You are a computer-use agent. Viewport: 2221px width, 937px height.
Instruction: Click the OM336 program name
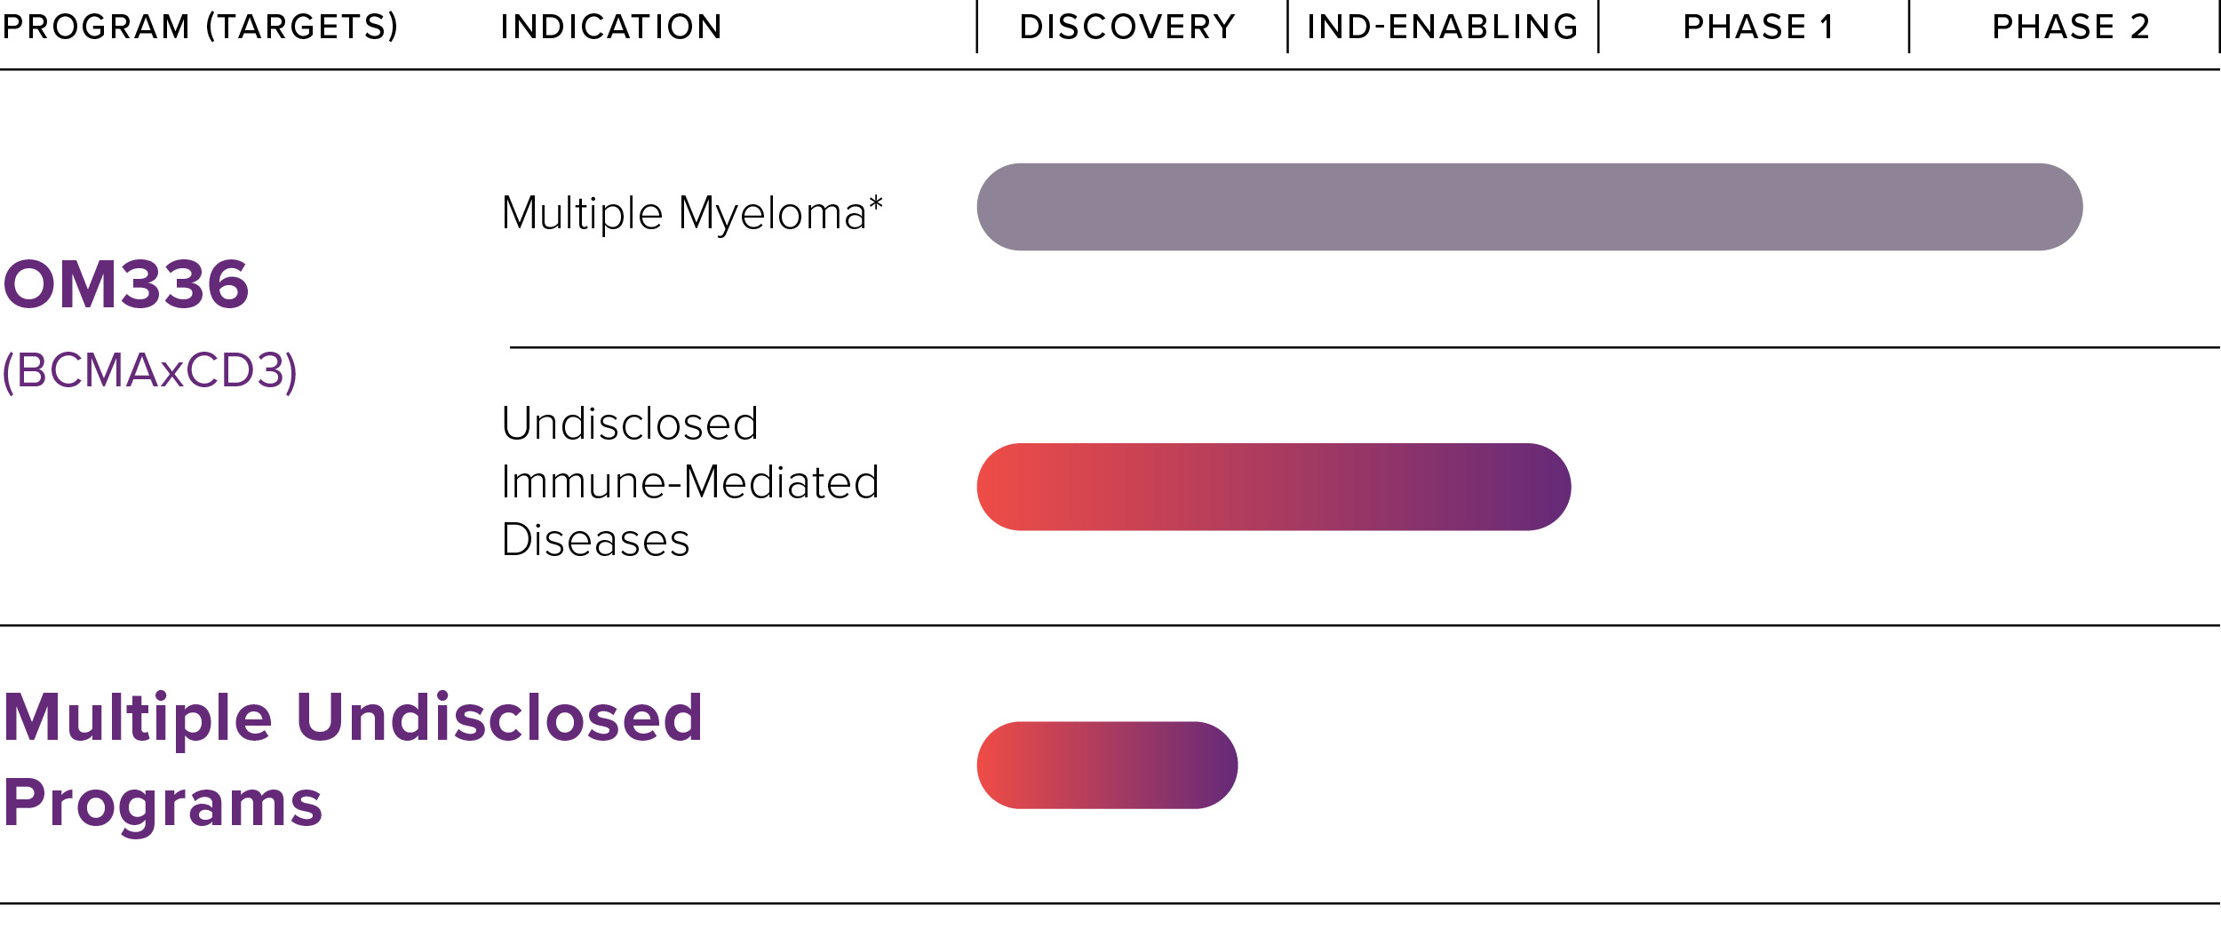tap(126, 285)
